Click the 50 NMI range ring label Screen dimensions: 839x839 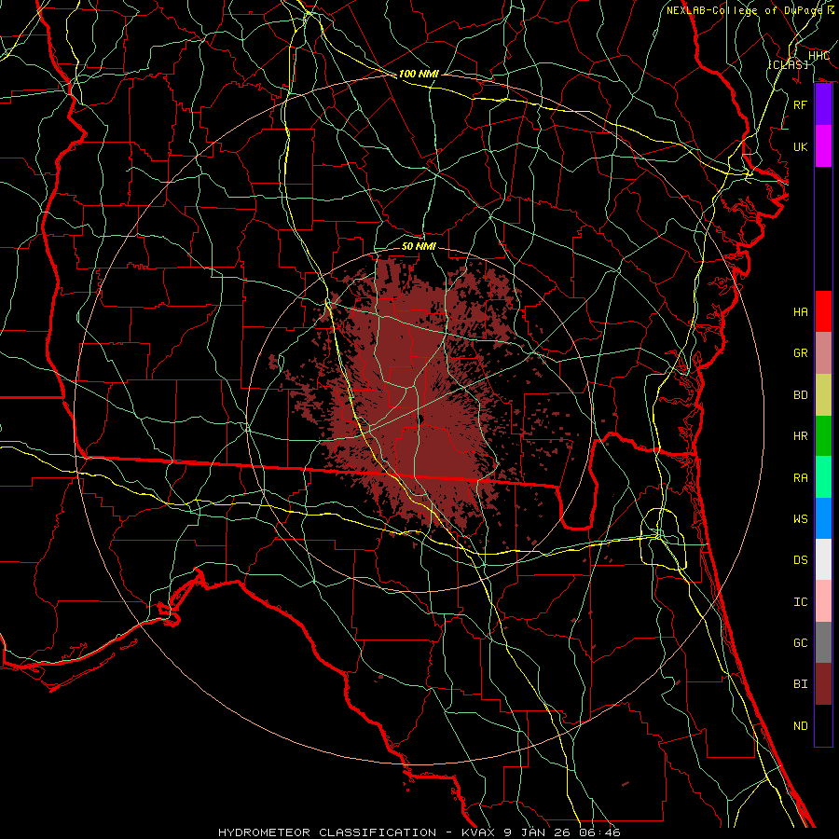click(419, 246)
